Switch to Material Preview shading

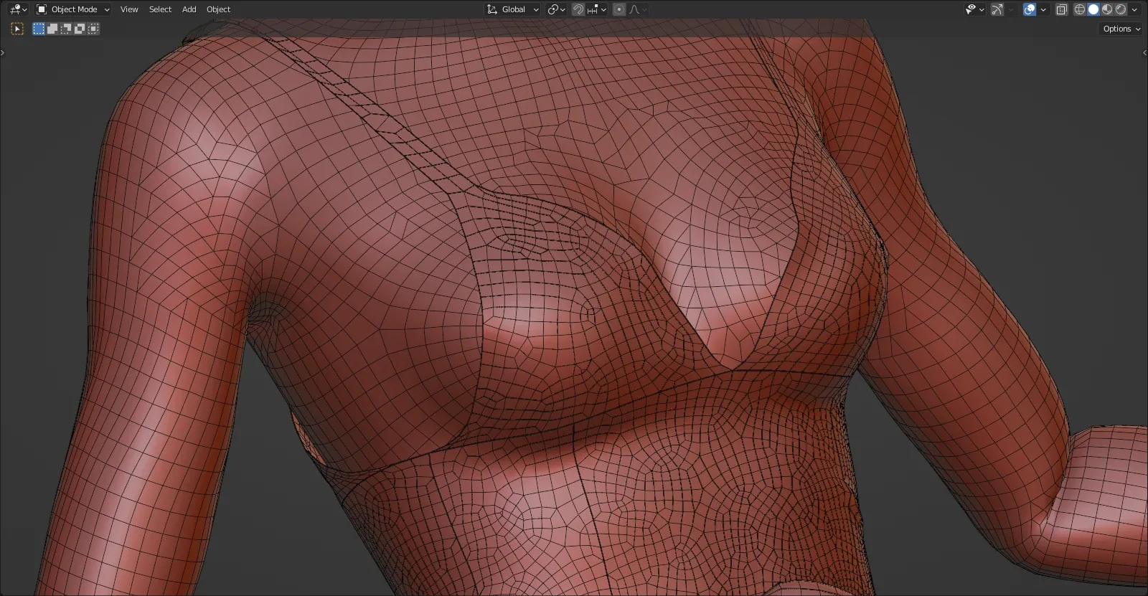[x=1107, y=9]
